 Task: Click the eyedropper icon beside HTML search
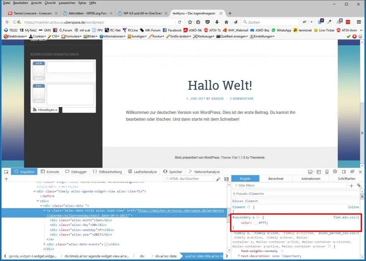pos(218,179)
